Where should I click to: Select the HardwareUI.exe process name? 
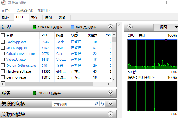(x=18, y=71)
